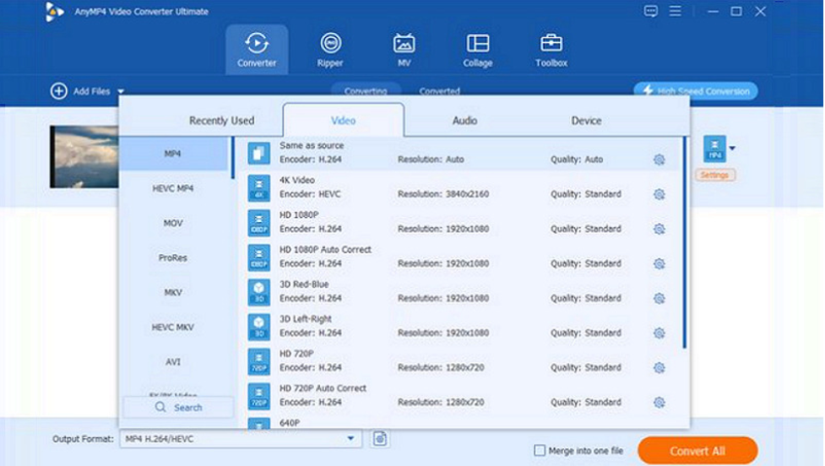Open the Toolbox module

coord(551,49)
